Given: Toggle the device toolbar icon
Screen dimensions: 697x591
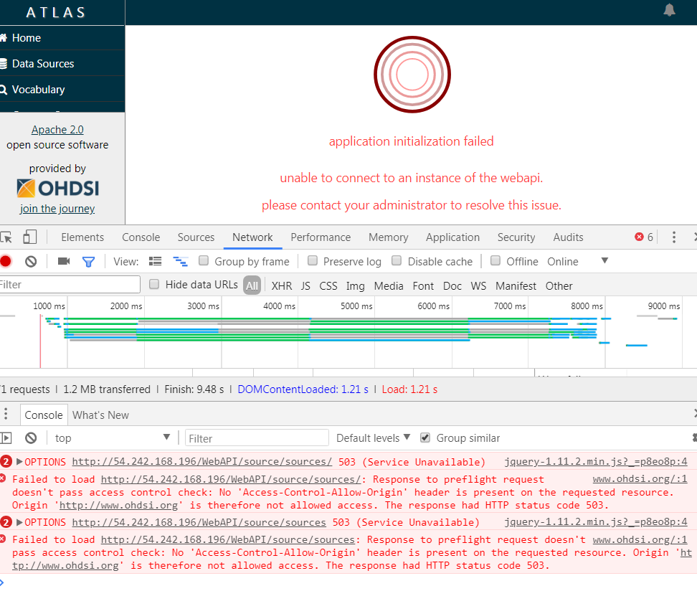Looking at the screenshot, I should coord(29,237).
